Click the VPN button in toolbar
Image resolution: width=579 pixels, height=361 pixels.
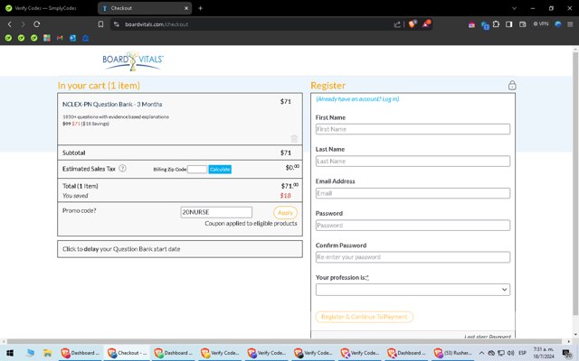coord(541,24)
